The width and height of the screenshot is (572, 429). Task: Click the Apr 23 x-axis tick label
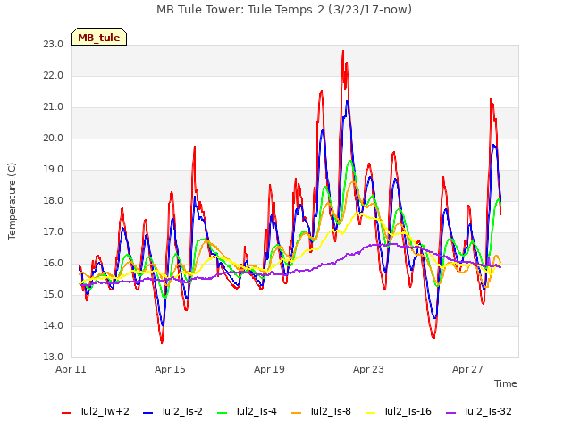point(368,369)
